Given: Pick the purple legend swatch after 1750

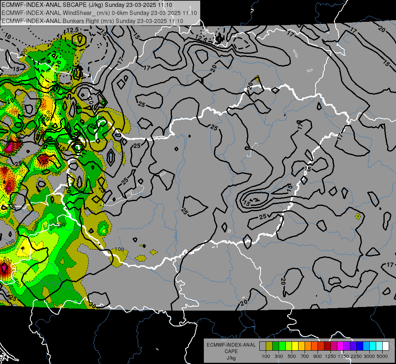Looking at the screenshot, I should 347,346.
